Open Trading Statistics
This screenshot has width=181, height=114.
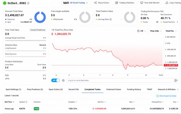125,3
